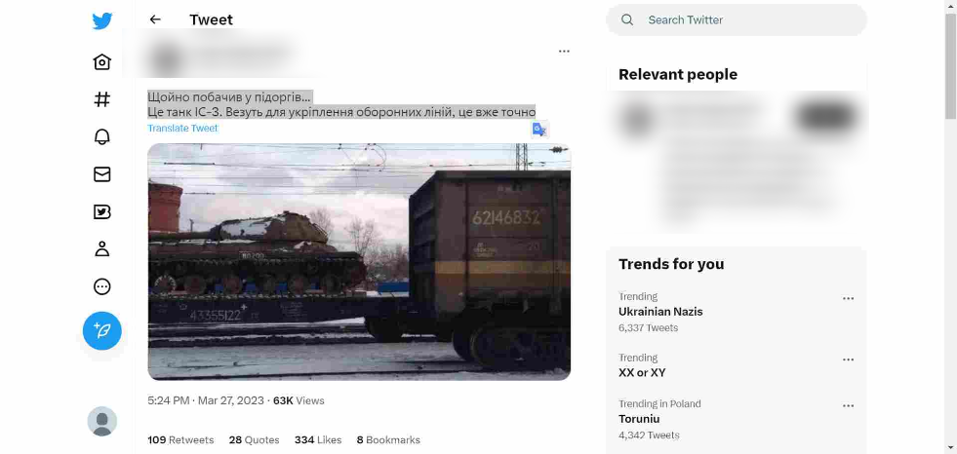The image size is (957, 454).
Task: Open options for the Toruniu trend
Action: click(x=848, y=406)
